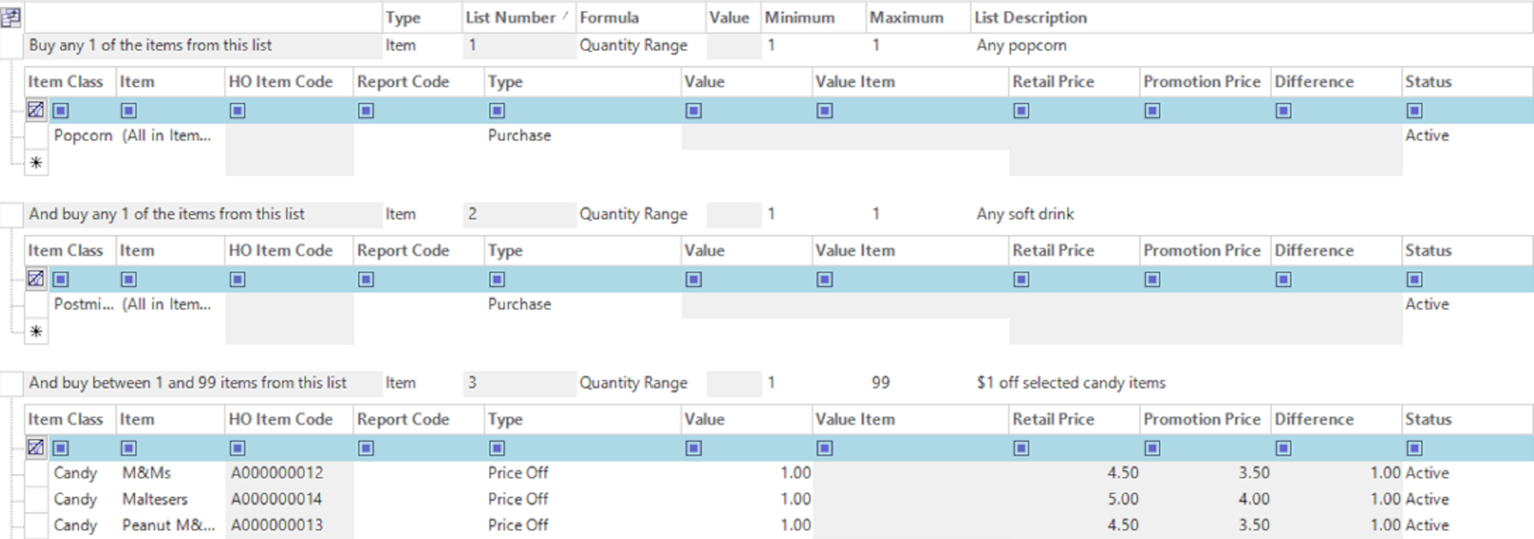The height and width of the screenshot is (539, 1534).
Task: Open HO Item Code filter operator in popcorn list
Action: (x=237, y=110)
